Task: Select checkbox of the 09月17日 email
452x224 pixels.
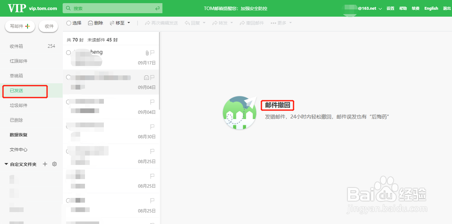Action: [68, 53]
